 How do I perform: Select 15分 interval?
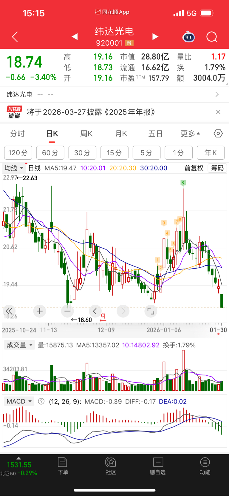pos(114,153)
